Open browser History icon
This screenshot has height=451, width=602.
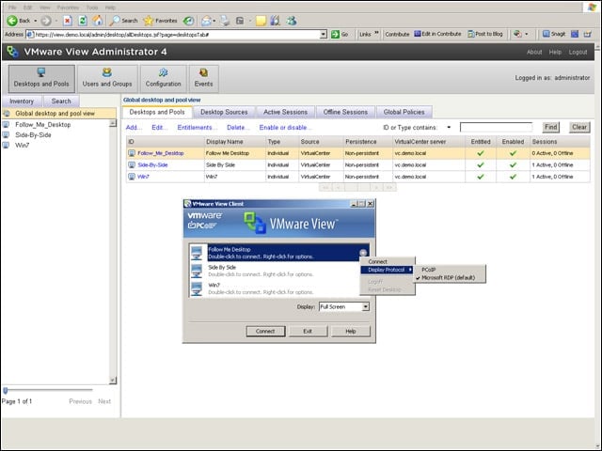tap(188, 21)
